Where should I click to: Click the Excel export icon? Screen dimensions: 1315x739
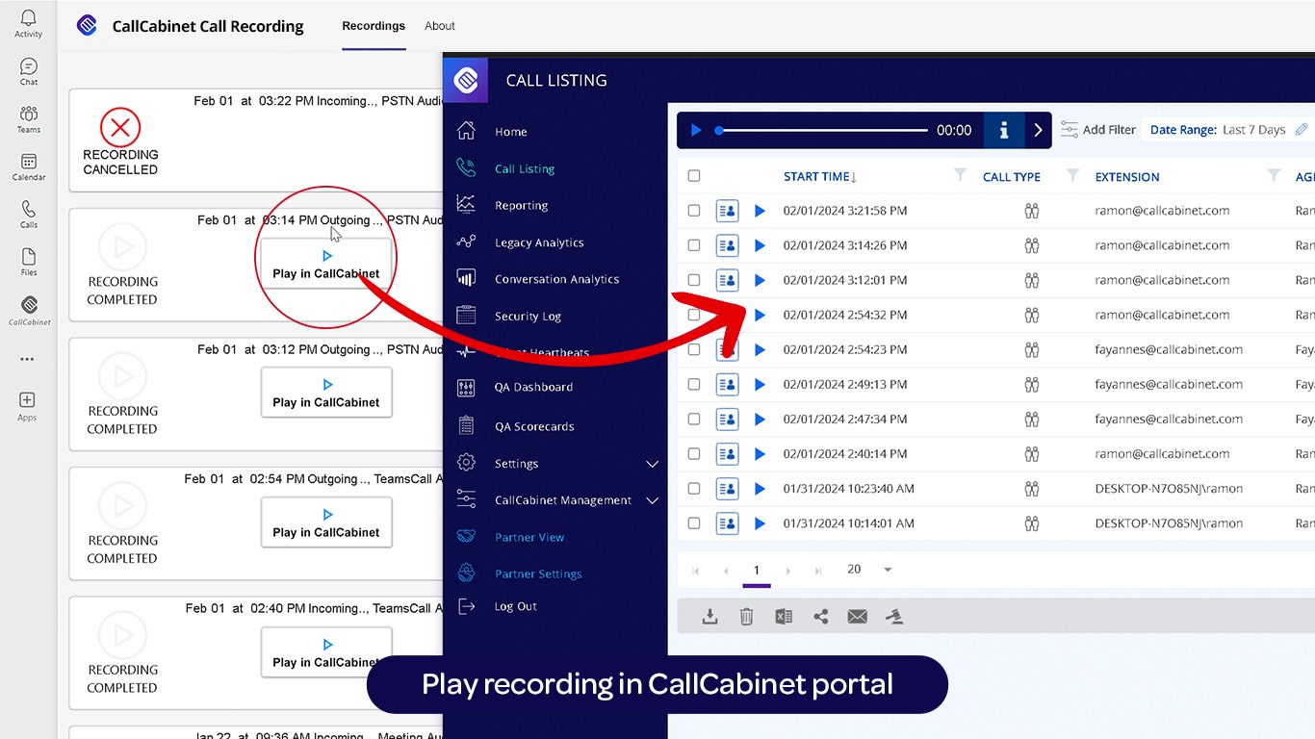(784, 617)
